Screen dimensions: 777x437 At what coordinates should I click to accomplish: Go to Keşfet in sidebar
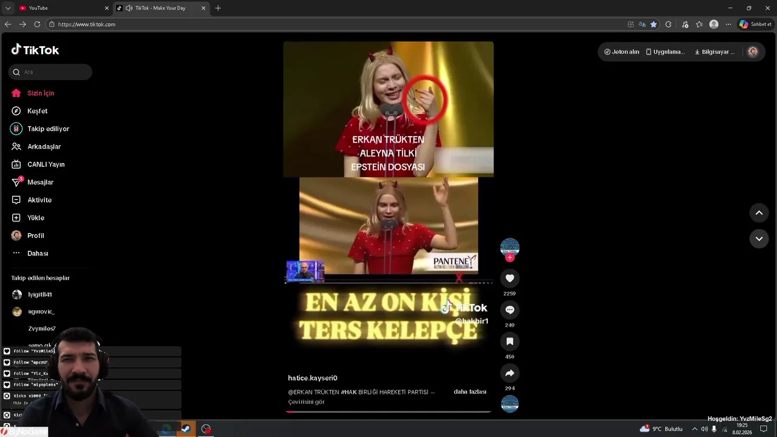pos(29,111)
